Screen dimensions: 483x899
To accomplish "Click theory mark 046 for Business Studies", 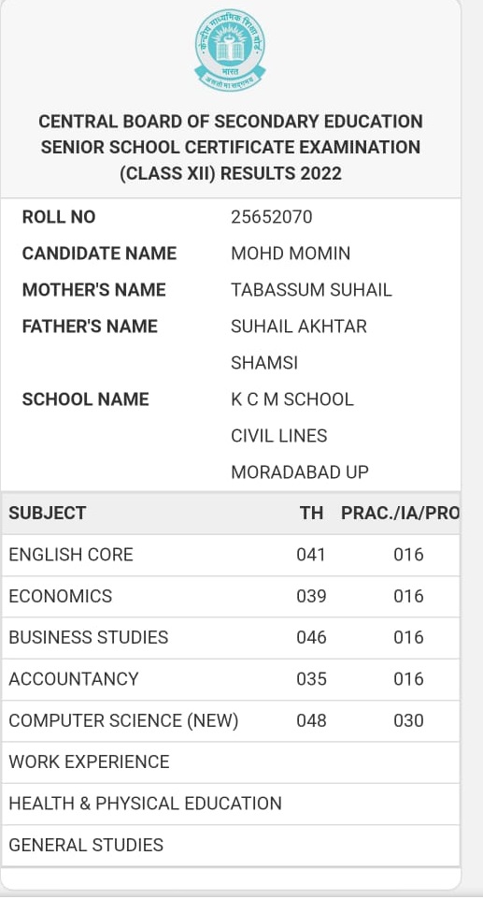I will 311,638.
